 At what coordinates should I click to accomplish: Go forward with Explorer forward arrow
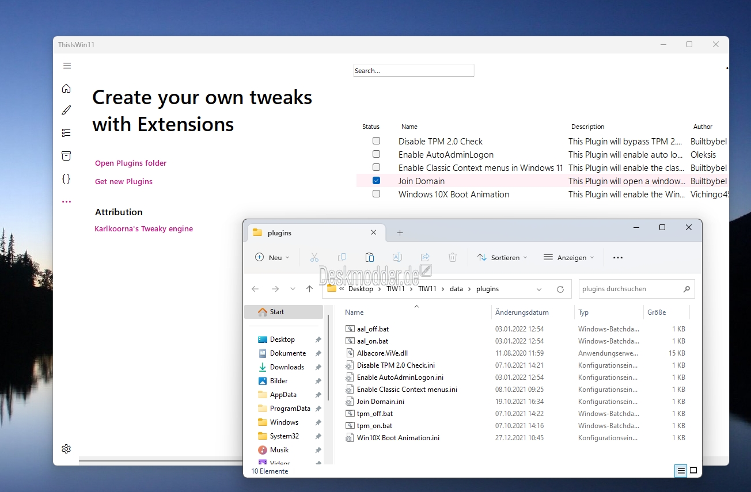click(275, 289)
